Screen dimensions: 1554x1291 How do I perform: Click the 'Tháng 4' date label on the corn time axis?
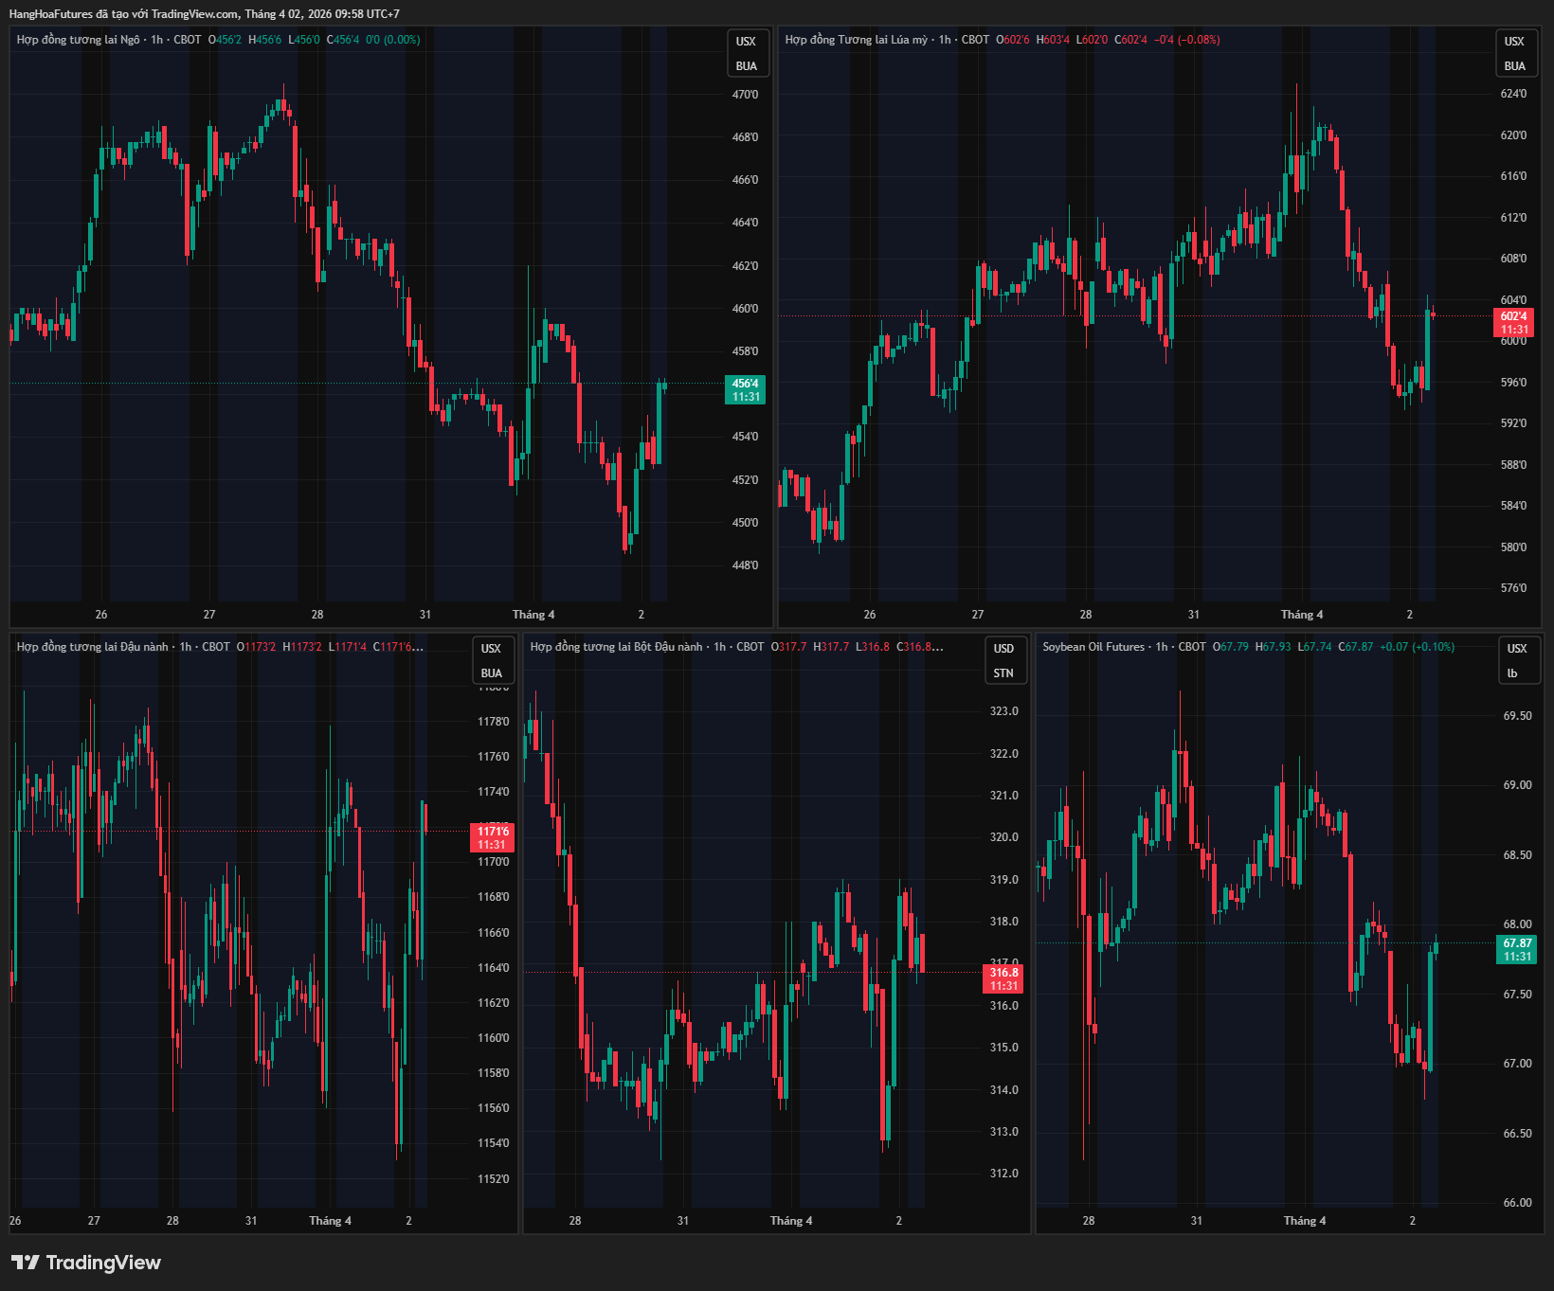point(533,615)
